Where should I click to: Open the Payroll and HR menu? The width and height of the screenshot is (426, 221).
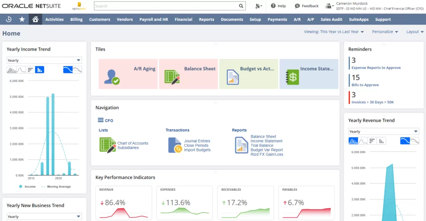[154, 19]
